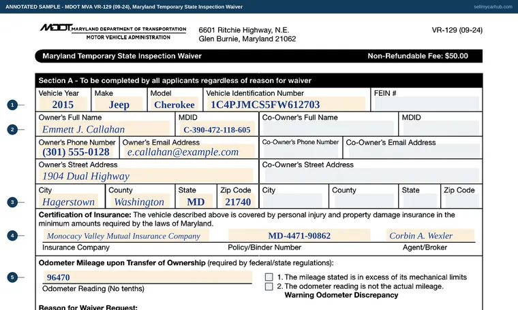Click the Owner's Full Name field
The height and width of the screenshot is (310, 518).
[104, 128]
